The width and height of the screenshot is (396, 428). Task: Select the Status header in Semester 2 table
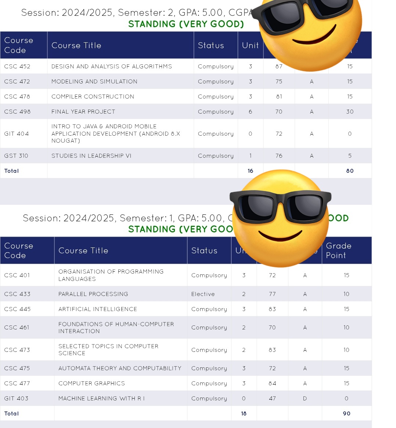click(x=211, y=45)
